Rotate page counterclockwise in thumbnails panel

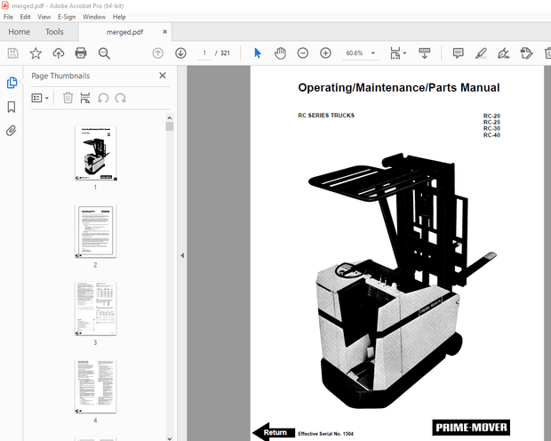[103, 98]
